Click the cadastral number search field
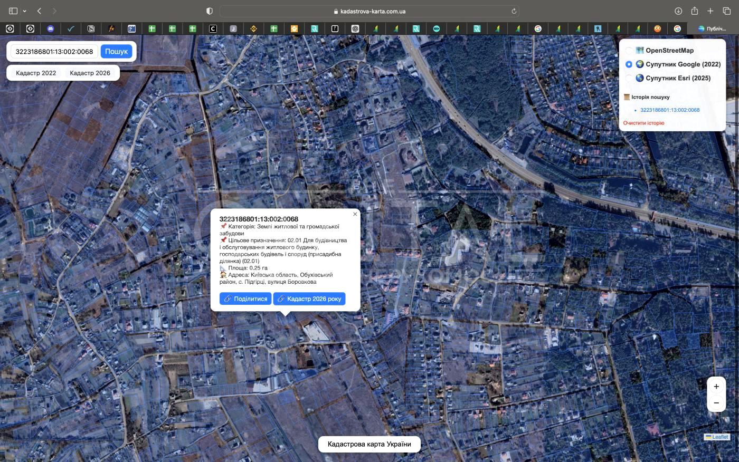 click(54, 51)
